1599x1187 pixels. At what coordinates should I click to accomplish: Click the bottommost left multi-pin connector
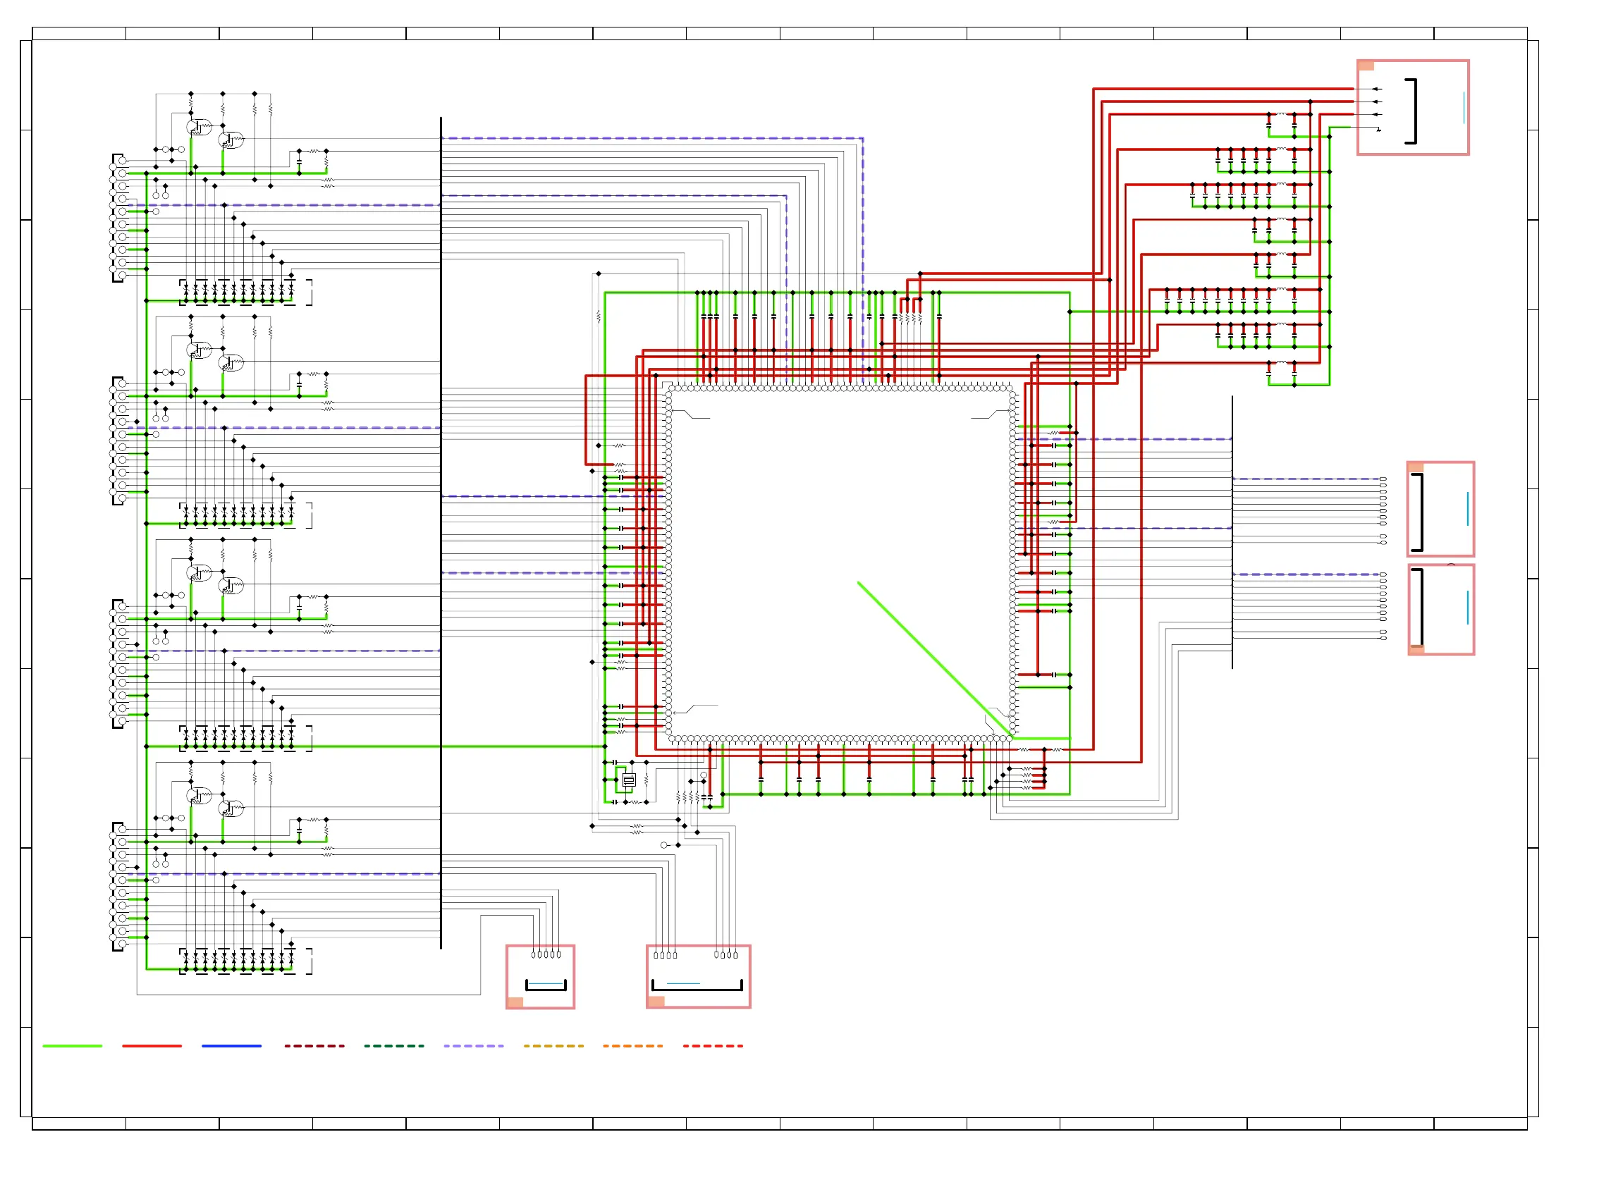pos(117,886)
